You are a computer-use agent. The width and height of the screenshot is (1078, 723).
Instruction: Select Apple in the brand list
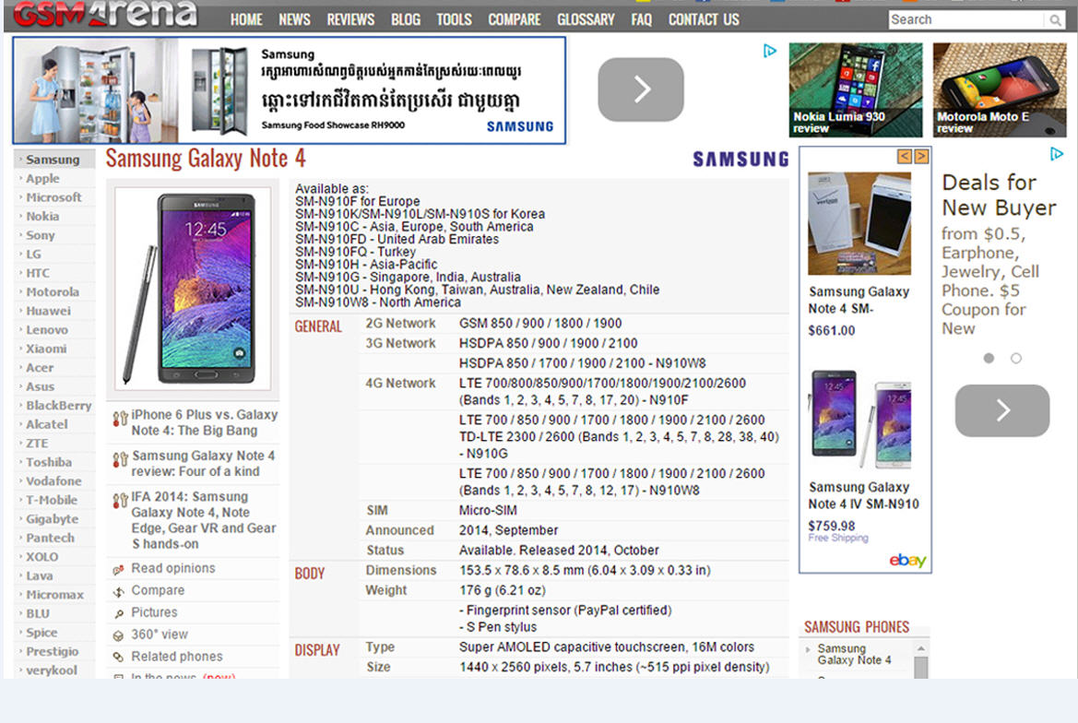coord(42,179)
